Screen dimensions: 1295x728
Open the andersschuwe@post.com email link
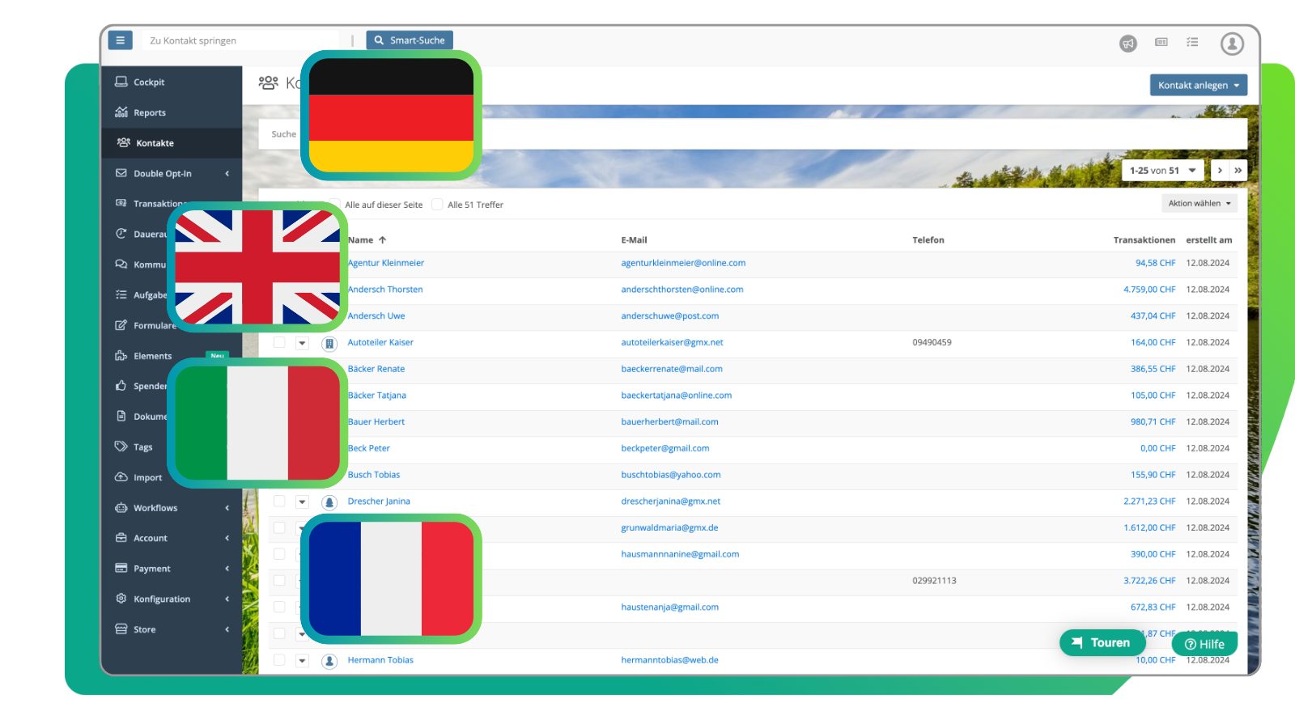(669, 315)
